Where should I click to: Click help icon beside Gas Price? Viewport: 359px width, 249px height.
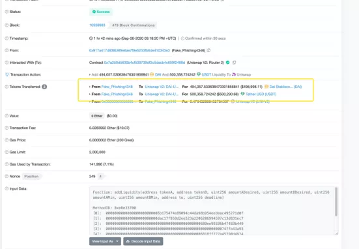(x=7, y=140)
